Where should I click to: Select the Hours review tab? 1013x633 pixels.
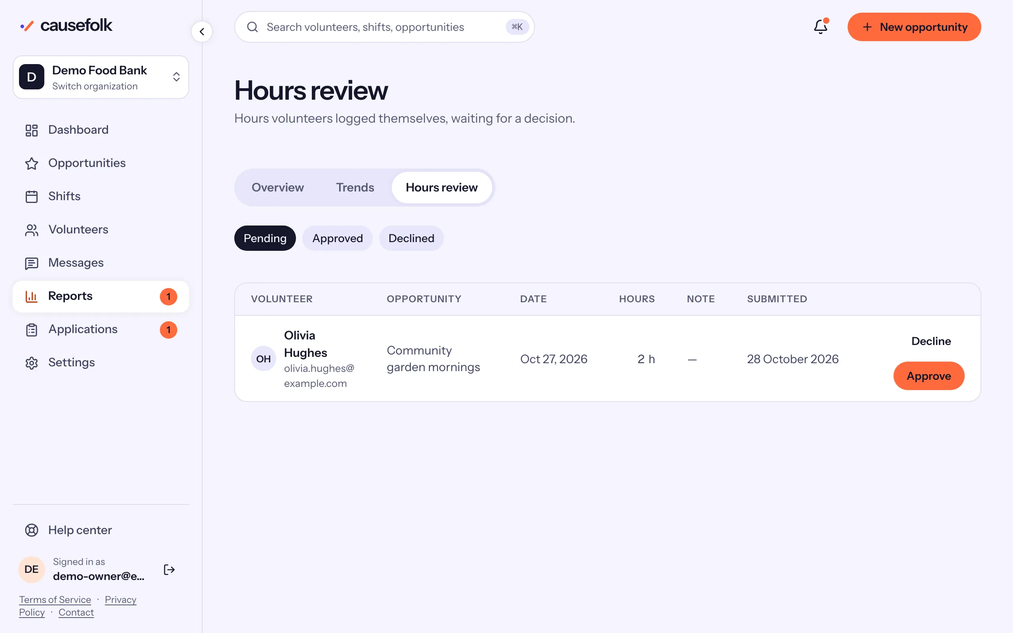(442, 188)
